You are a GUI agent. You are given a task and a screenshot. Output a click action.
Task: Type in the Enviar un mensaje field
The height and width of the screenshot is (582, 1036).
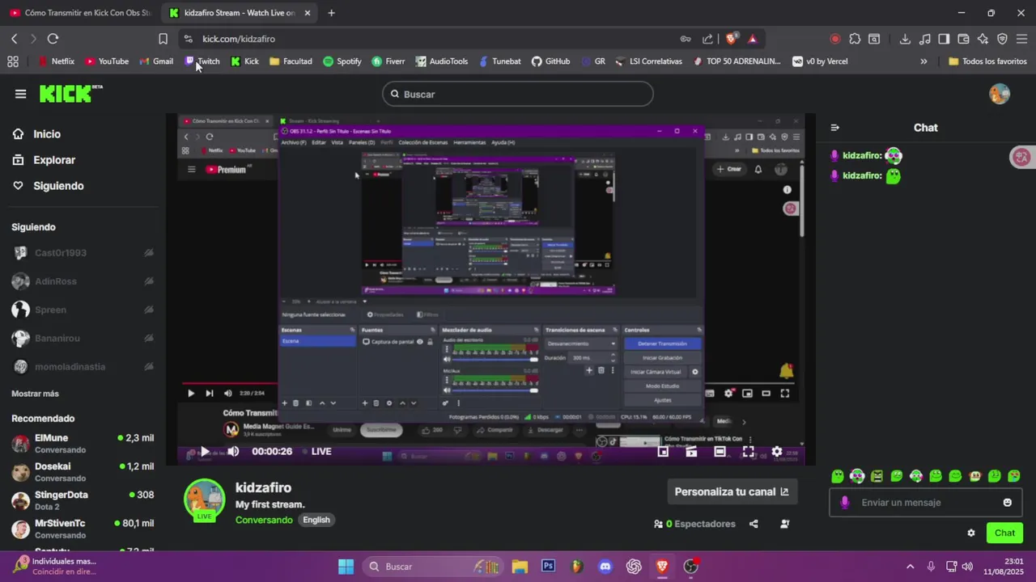(927, 503)
